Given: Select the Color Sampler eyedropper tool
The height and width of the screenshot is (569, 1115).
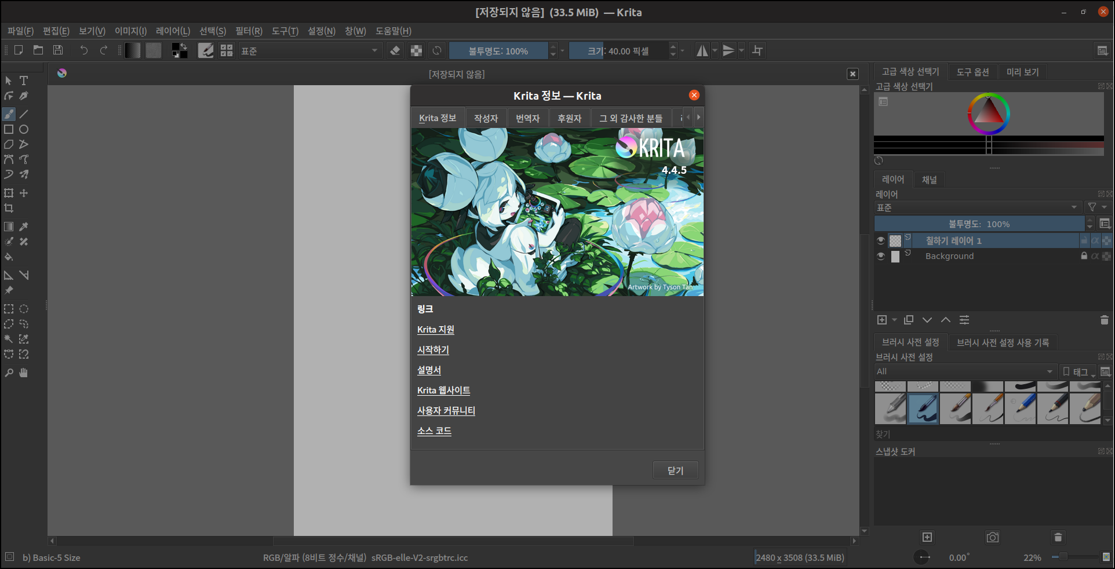Looking at the screenshot, I should 24,227.
